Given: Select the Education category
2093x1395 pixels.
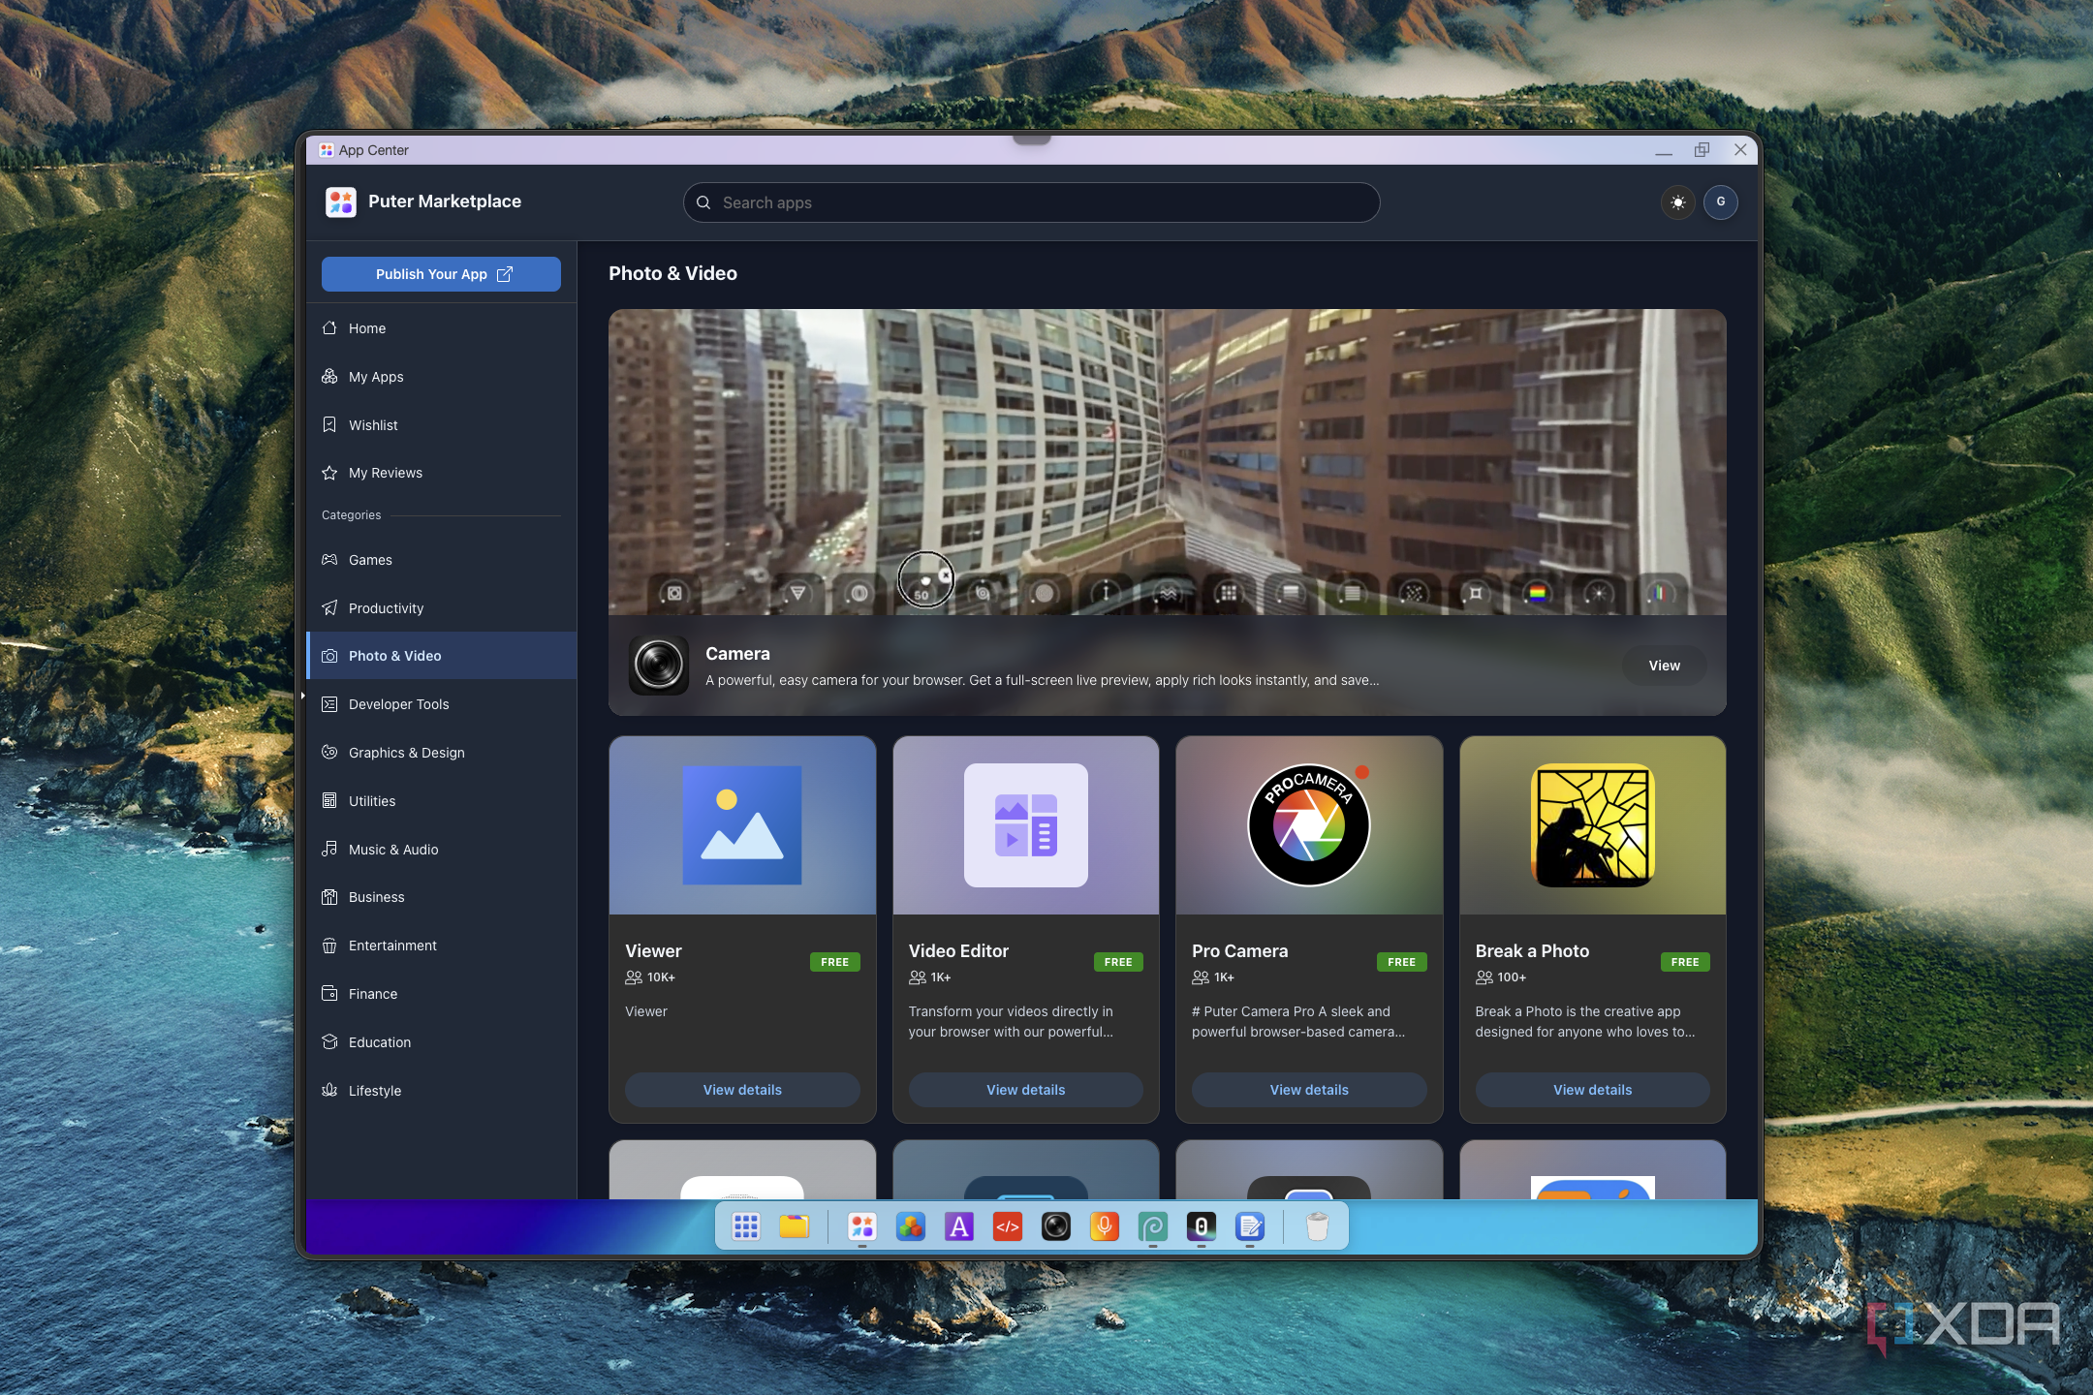Looking at the screenshot, I should coord(441,1042).
